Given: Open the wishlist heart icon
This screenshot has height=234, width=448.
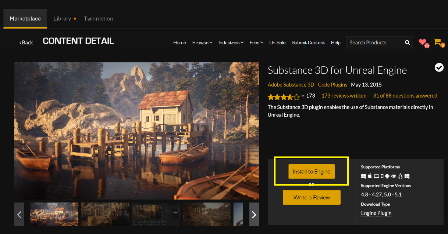Looking at the screenshot, I should tap(423, 42).
